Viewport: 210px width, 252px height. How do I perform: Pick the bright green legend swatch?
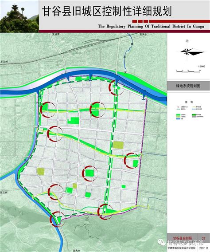pyautogui.click(x=178, y=115)
